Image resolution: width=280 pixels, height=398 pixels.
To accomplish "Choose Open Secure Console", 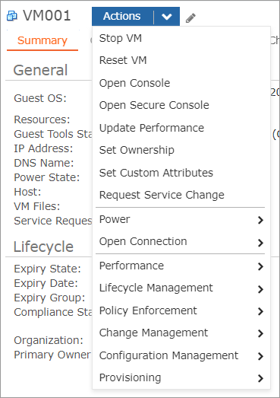I will pyautogui.click(x=181, y=105).
